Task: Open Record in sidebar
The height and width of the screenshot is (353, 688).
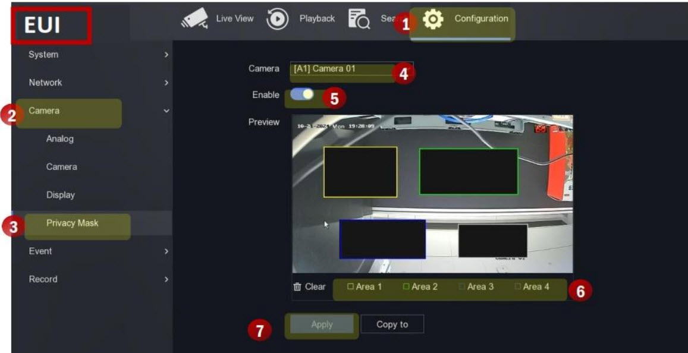Action: [43, 279]
